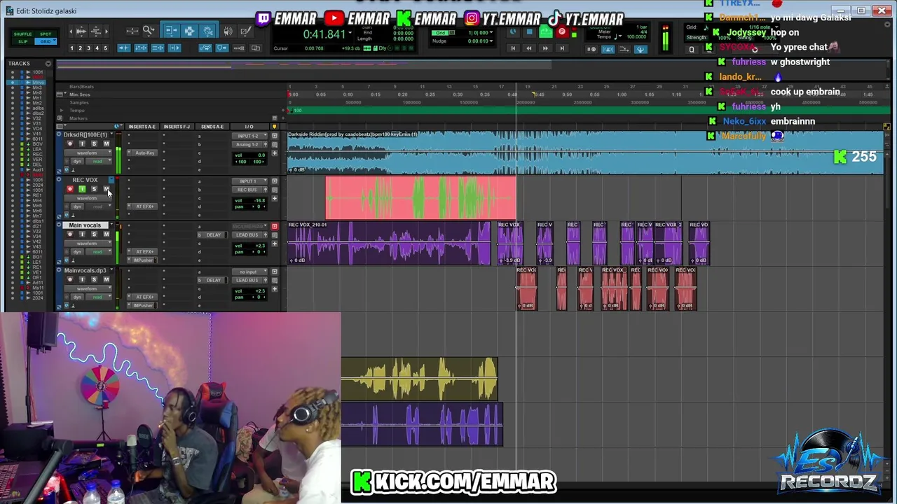Click the Return to Zero transport button

click(x=513, y=48)
